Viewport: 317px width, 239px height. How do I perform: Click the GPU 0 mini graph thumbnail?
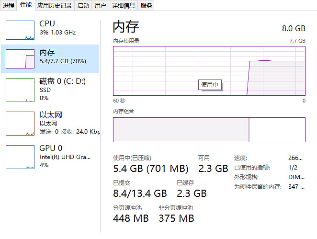pyautogui.click(x=20, y=157)
